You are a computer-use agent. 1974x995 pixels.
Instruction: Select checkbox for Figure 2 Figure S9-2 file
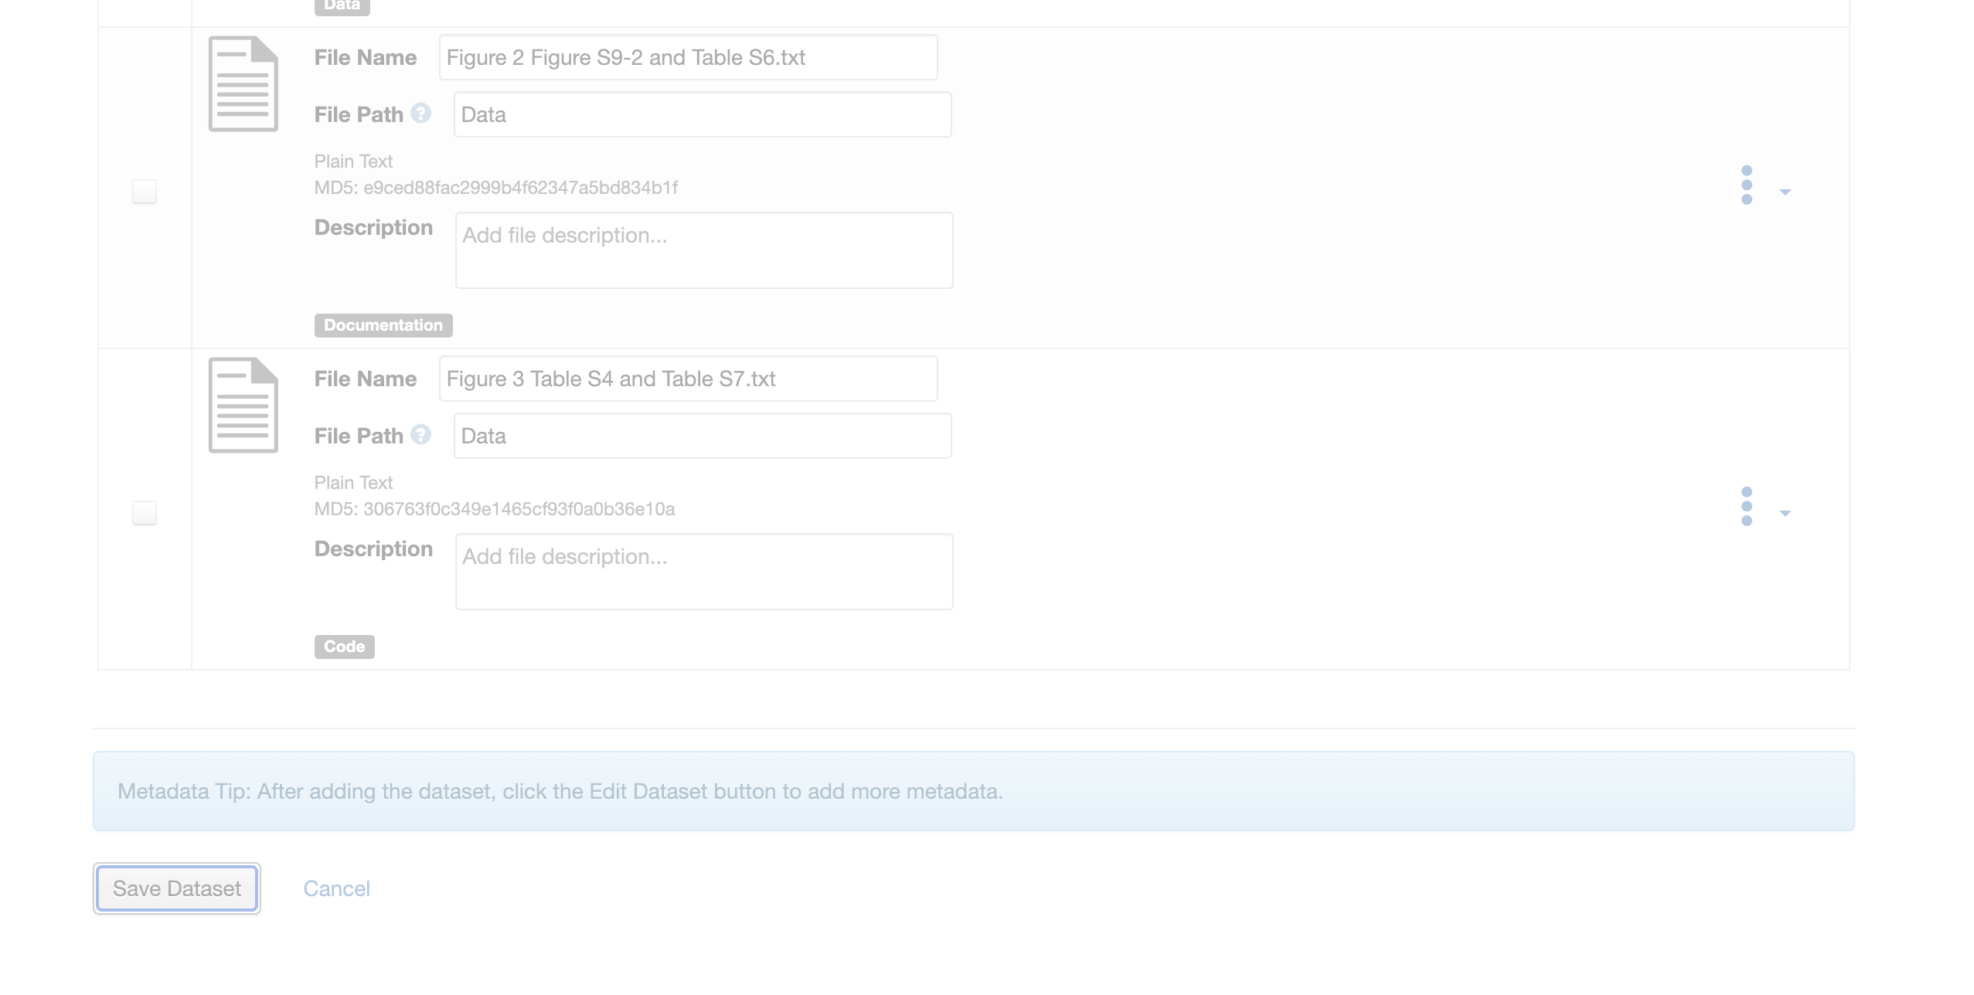pos(145,192)
